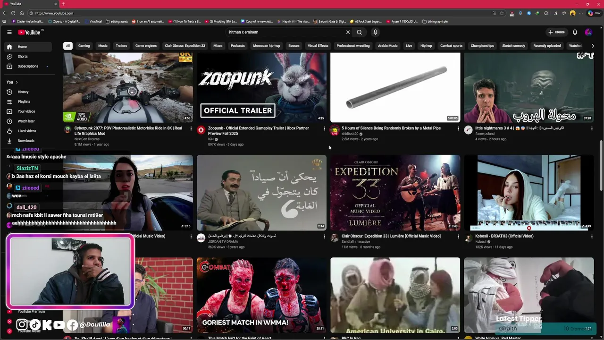Open the notifications bell
The height and width of the screenshot is (340, 604).
coord(575,32)
